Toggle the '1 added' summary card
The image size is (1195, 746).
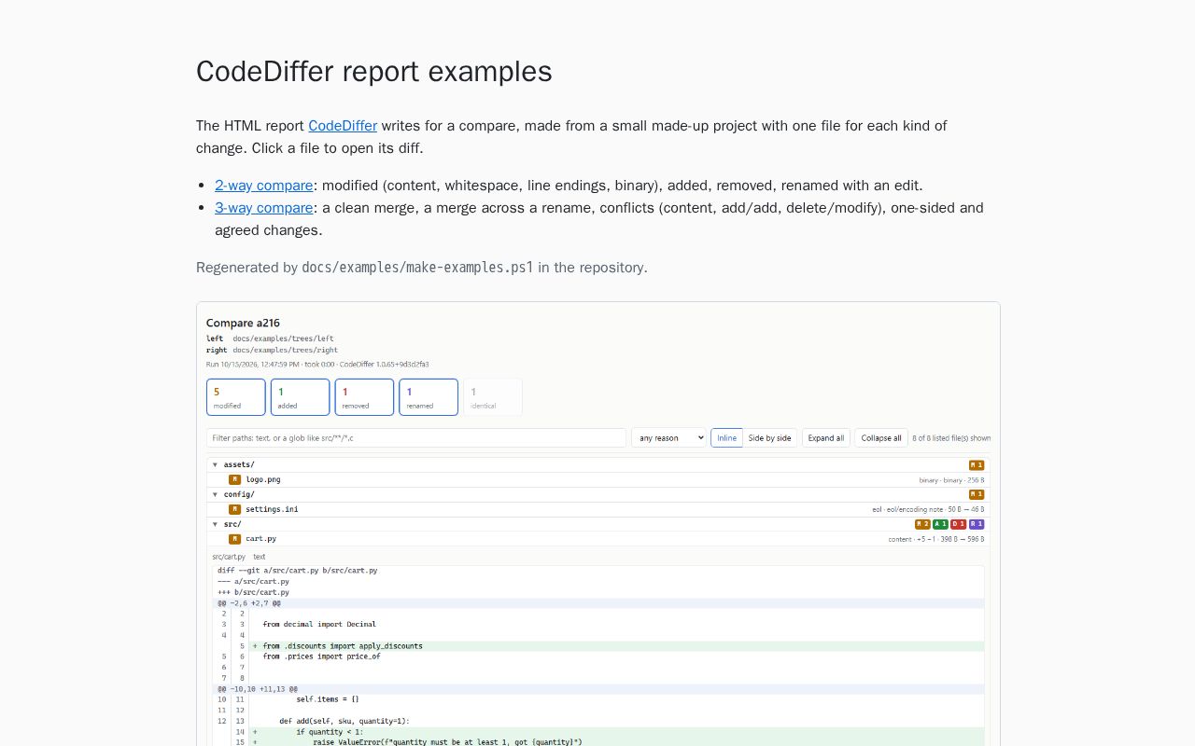point(301,397)
